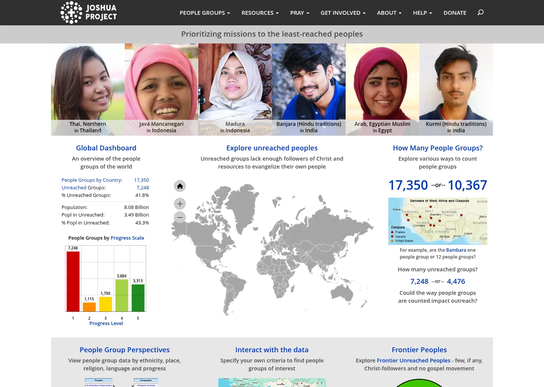Open How Many People Groups? link

click(x=438, y=148)
